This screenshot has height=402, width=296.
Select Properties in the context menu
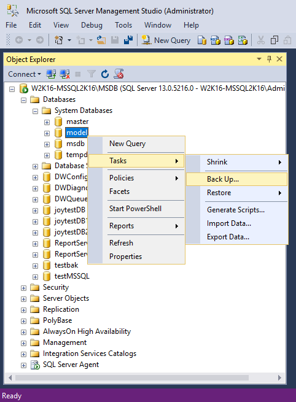click(125, 257)
